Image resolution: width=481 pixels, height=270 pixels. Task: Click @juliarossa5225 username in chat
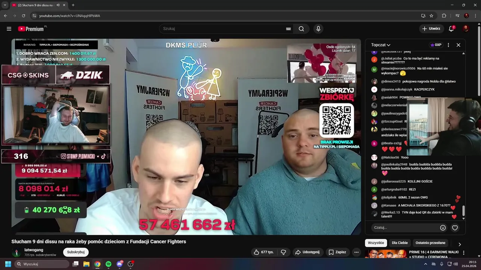(x=393, y=181)
